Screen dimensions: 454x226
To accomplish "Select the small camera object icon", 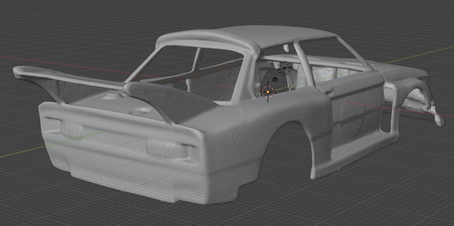I will click(x=275, y=80).
